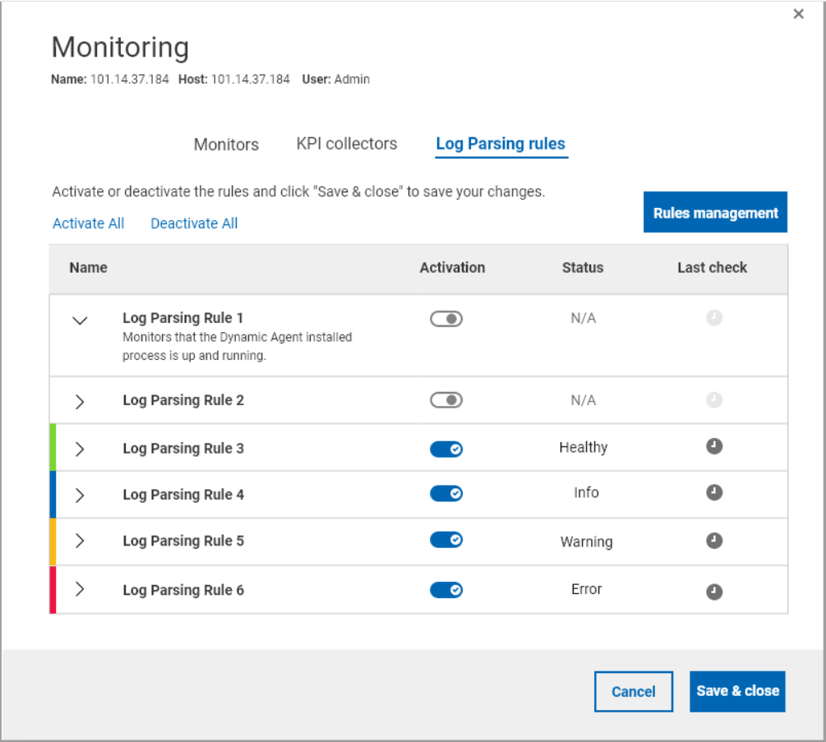The width and height of the screenshot is (826, 742).
Task: Click Deactivate All
Action: pyautogui.click(x=193, y=223)
